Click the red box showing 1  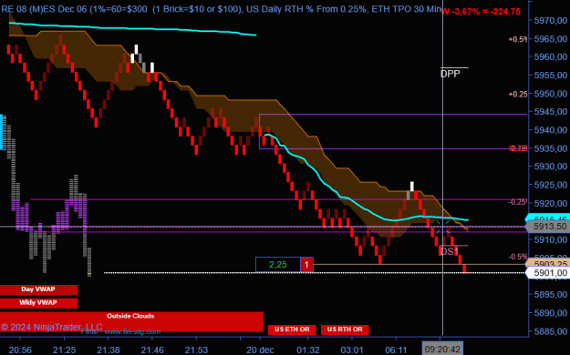[306, 265]
